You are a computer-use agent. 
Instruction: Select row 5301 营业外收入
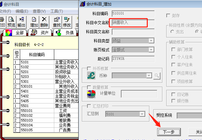pos(46,82)
